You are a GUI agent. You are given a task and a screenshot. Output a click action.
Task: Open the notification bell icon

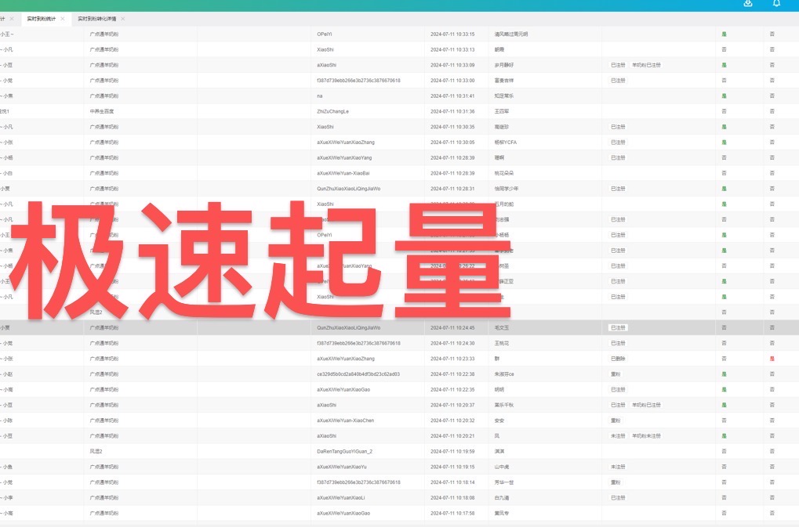776,3
